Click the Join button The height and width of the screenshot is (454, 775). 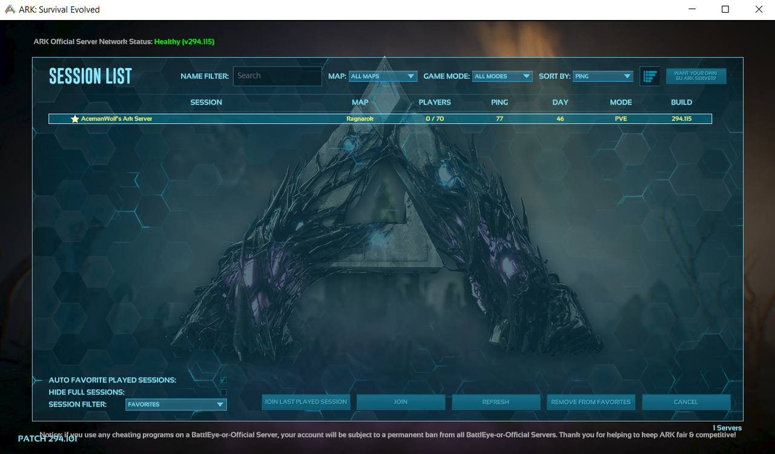[401, 402]
